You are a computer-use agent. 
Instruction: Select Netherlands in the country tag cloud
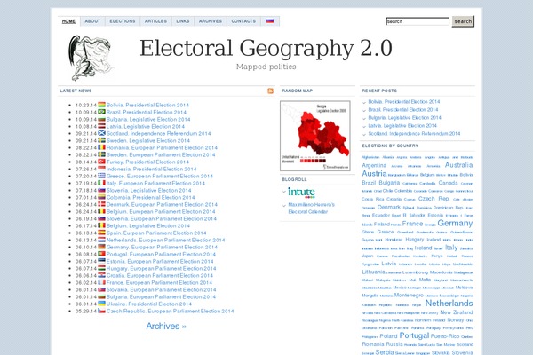[x=449, y=303]
